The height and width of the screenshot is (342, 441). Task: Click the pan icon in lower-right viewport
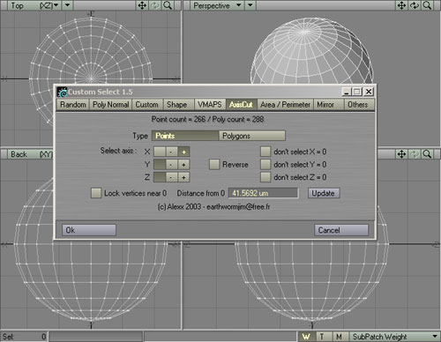coord(402,154)
